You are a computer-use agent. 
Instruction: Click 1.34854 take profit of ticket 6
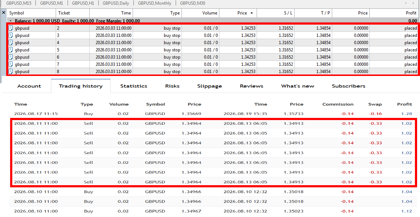(323, 57)
